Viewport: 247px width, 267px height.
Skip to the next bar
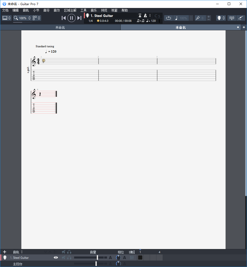pos(80,18)
